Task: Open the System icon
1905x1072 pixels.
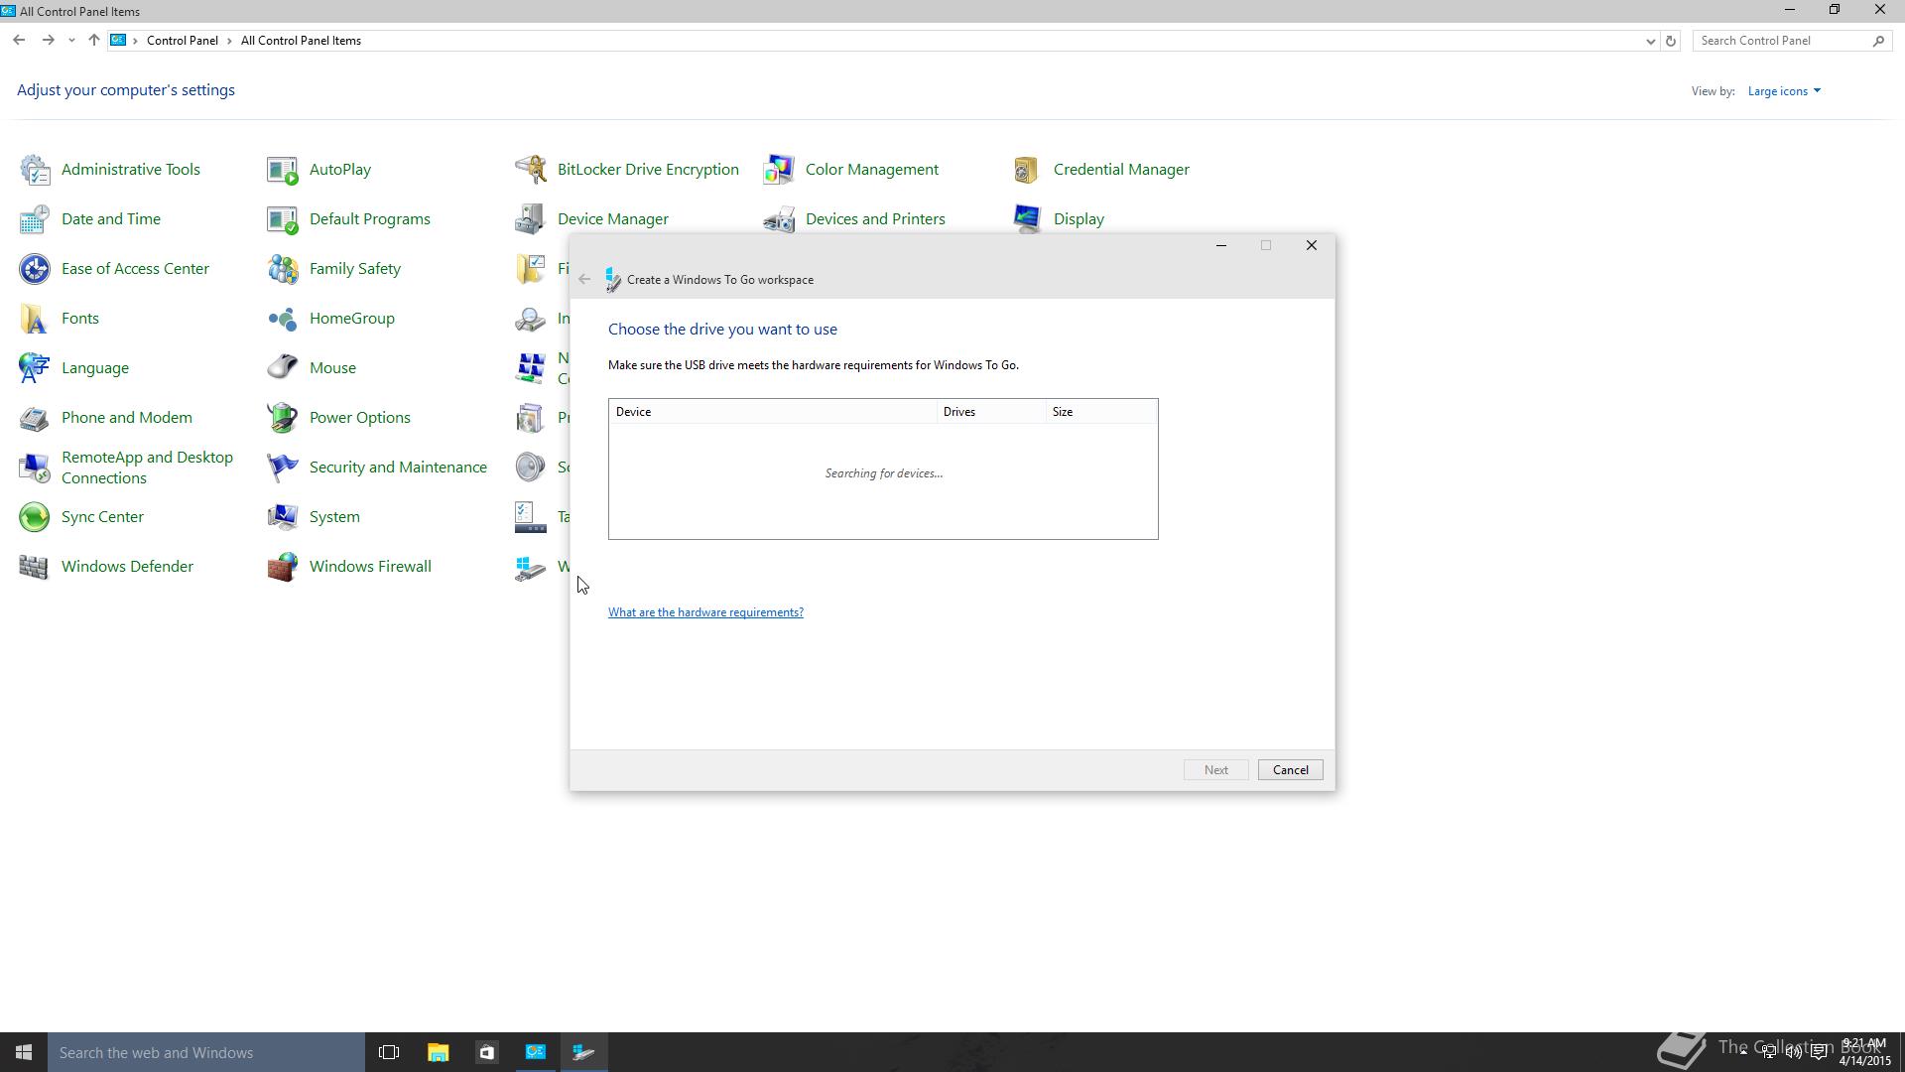Action: click(x=283, y=517)
